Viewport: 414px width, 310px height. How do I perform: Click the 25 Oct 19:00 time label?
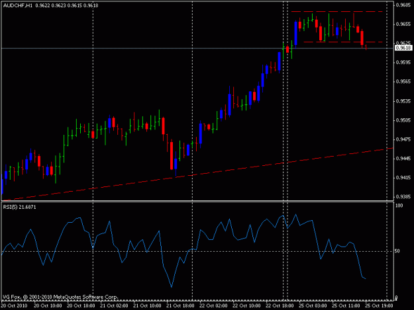(x=379, y=306)
